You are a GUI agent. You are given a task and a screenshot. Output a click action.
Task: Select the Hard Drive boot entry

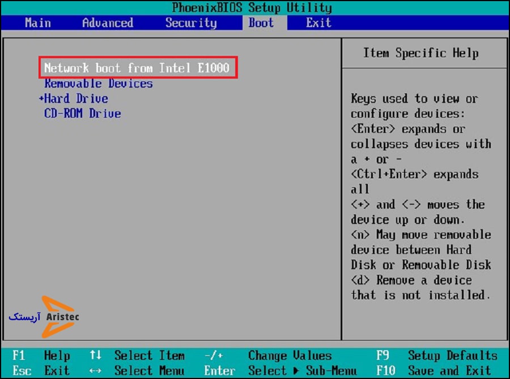click(76, 98)
